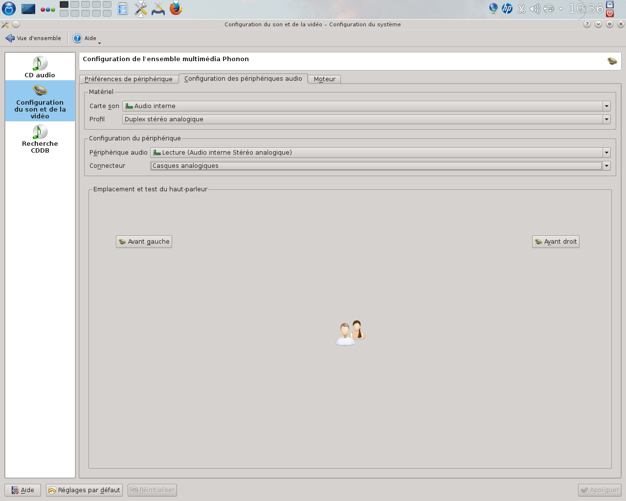Expand the Profil combo box

click(x=366, y=119)
